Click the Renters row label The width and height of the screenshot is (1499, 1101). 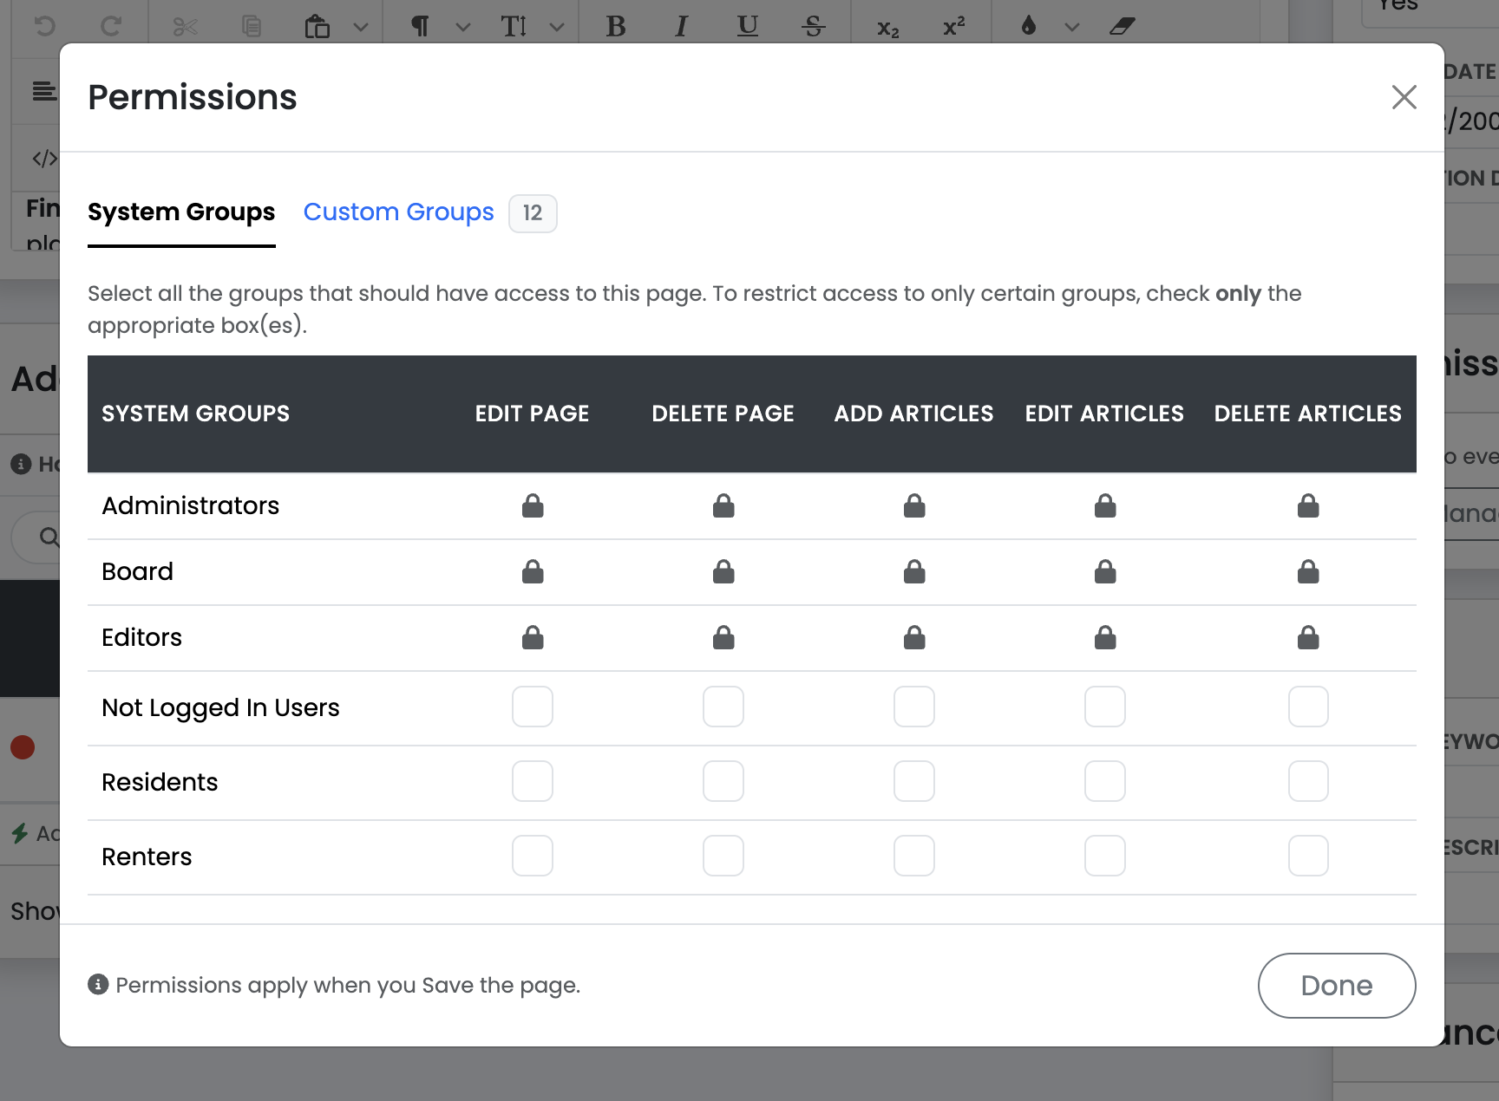coord(147,857)
